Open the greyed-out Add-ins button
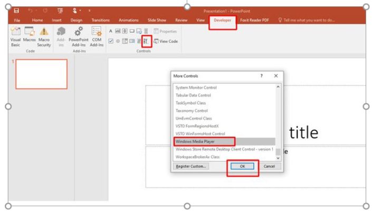Image resolution: width=372 pixels, height=211 pixels. (x=61, y=37)
